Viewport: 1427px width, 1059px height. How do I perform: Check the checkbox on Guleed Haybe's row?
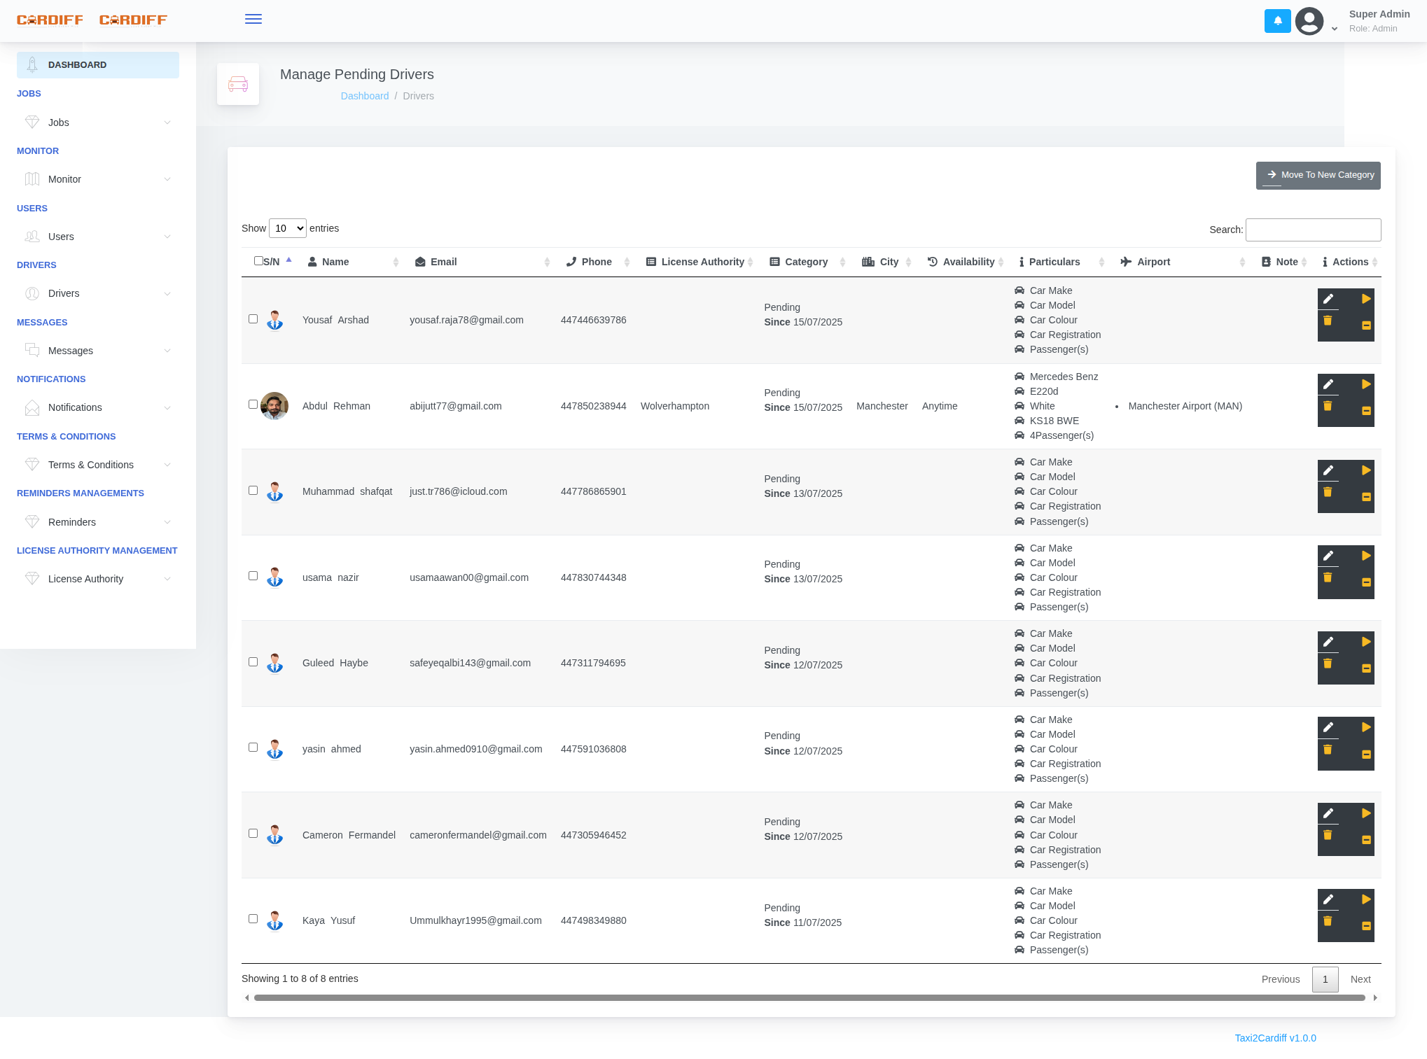(x=253, y=661)
